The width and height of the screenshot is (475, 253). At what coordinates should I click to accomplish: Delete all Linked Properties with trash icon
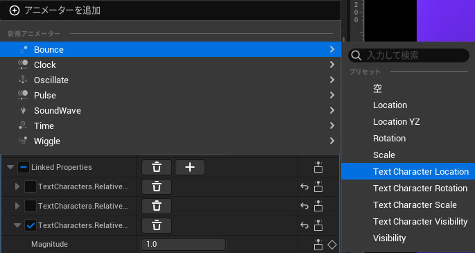157,167
